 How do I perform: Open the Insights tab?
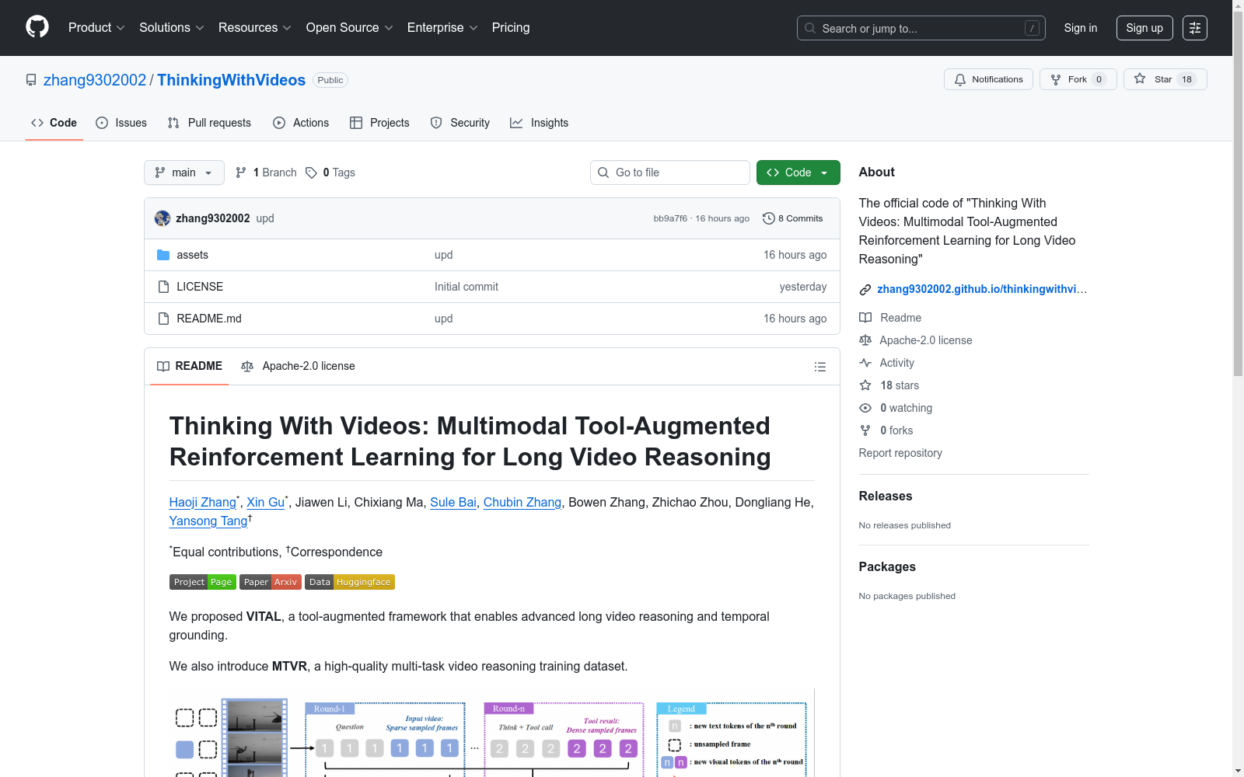pos(540,123)
